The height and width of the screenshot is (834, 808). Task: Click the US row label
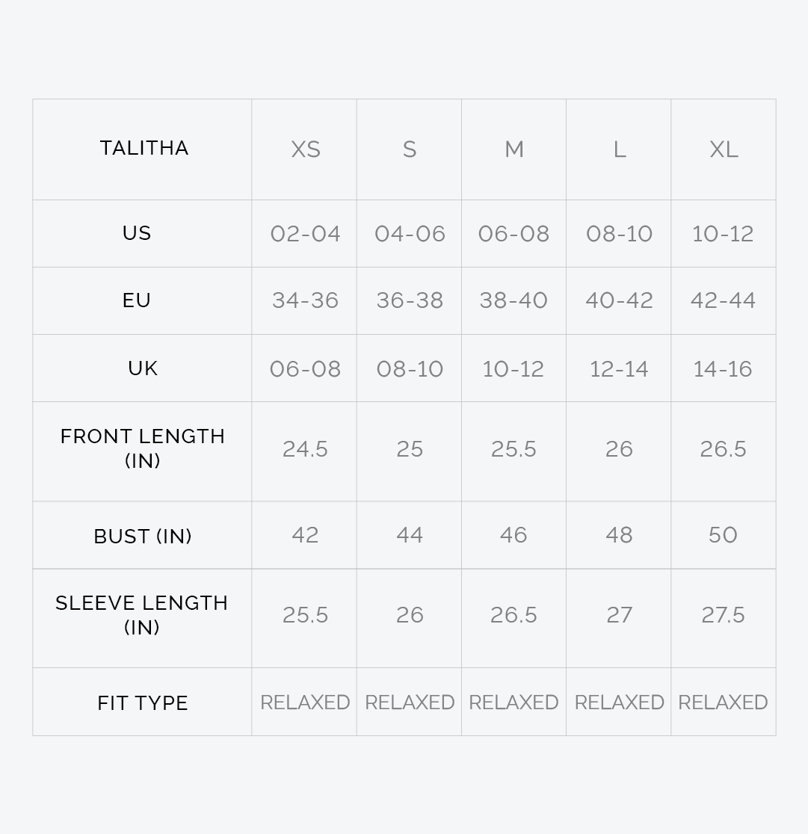click(x=137, y=233)
